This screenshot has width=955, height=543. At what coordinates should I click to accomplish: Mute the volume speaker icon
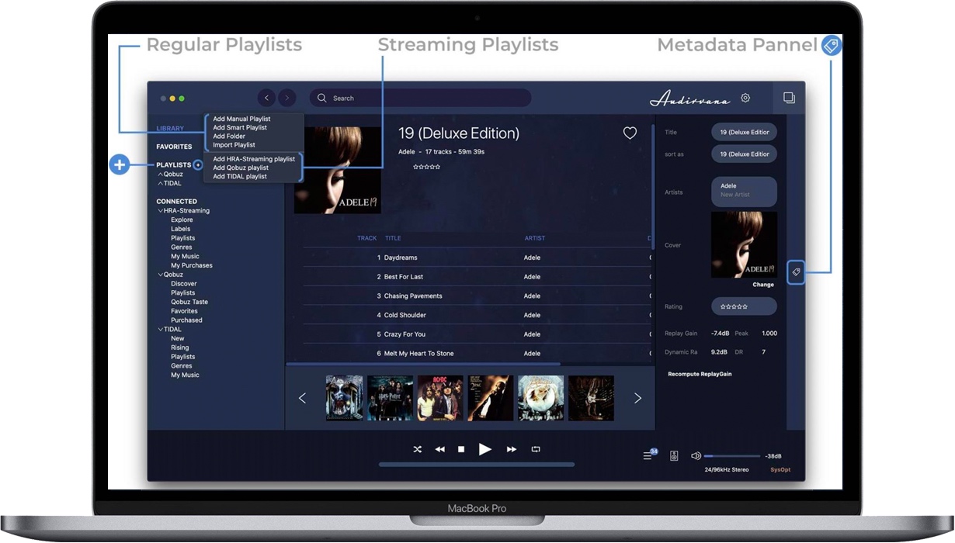pos(696,456)
